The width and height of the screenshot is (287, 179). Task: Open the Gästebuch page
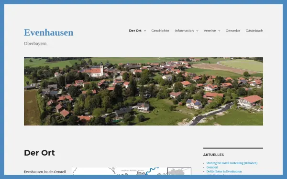(254, 31)
